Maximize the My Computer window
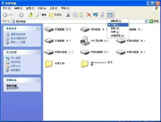The height and width of the screenshot is (122, 161). (x=153, y=4)
